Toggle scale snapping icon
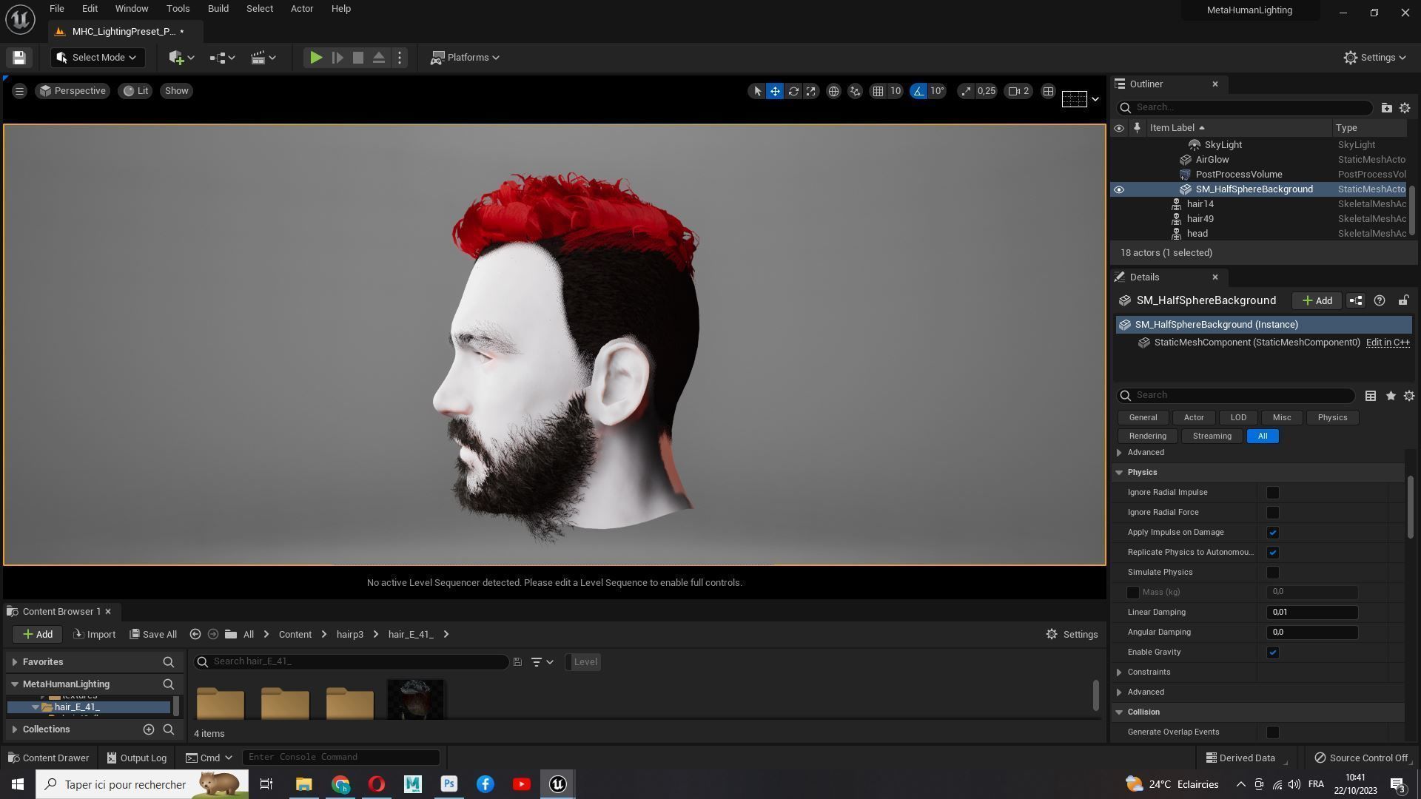The height and width of the screenshot is (799, 1421). [966, 91]
